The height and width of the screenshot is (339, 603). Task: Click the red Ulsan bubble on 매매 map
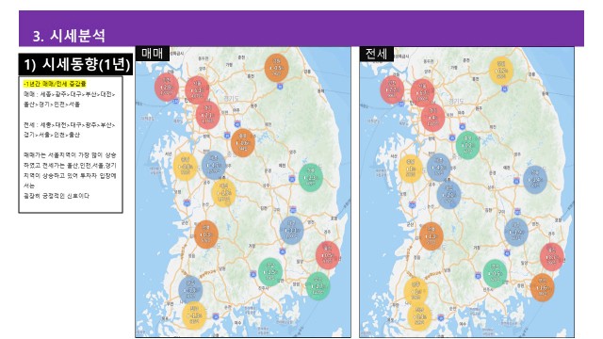pyautogui.click(x=328, y=255)
